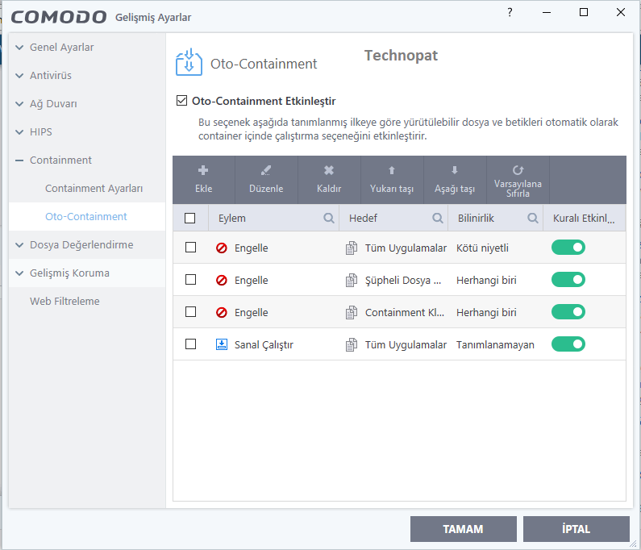Tick the Sanal Çalıştır rule checkbox

click(190, 344)
